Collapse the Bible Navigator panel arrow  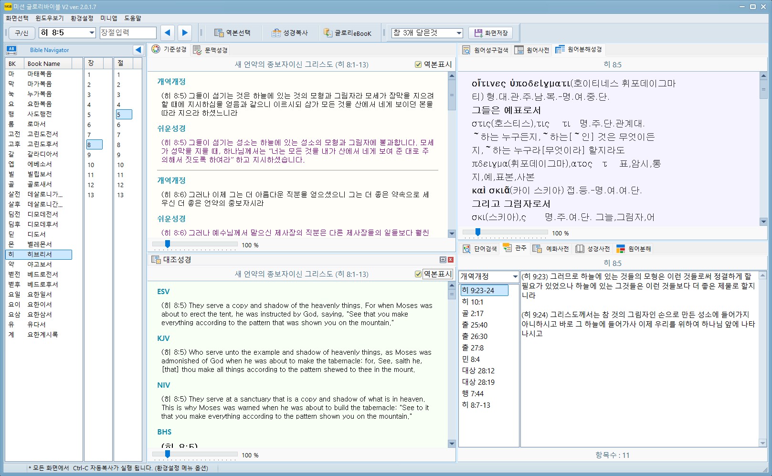[x=138, y=50]
